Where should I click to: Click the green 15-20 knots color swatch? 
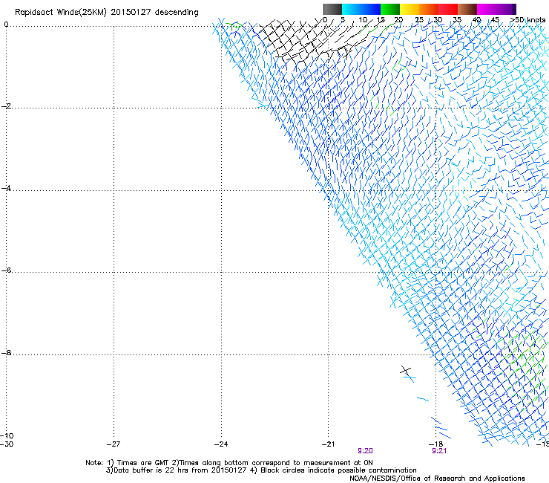click(x=390, y=9)
